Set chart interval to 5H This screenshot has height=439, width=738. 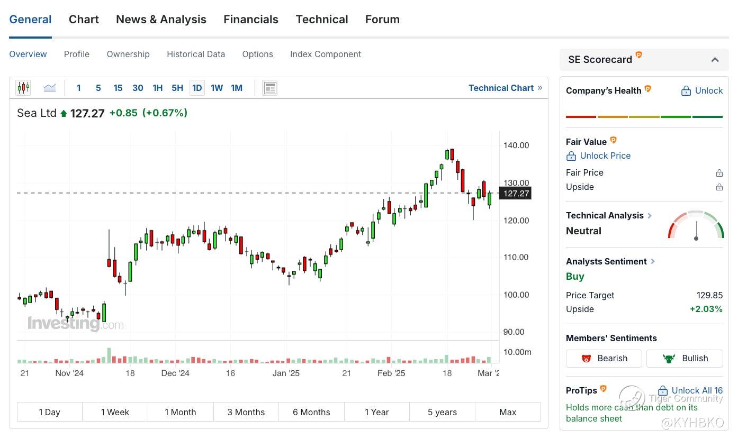(x=177, y=88)
